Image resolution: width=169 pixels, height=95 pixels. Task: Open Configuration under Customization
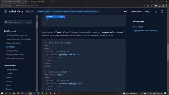[x=11, y=70]
